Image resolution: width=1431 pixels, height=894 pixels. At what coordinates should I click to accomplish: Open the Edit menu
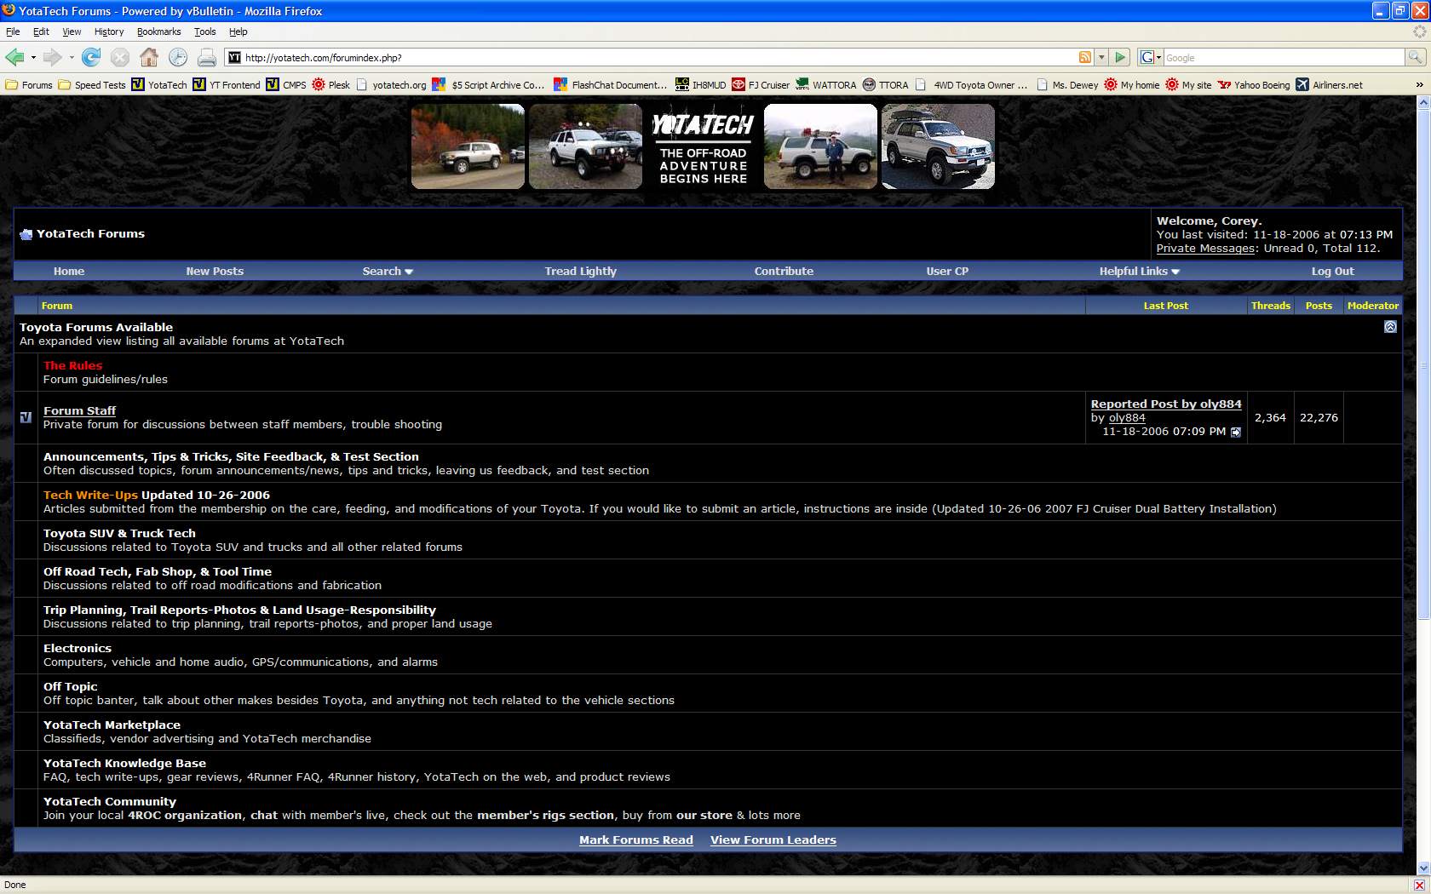click(x=41, y=32)
